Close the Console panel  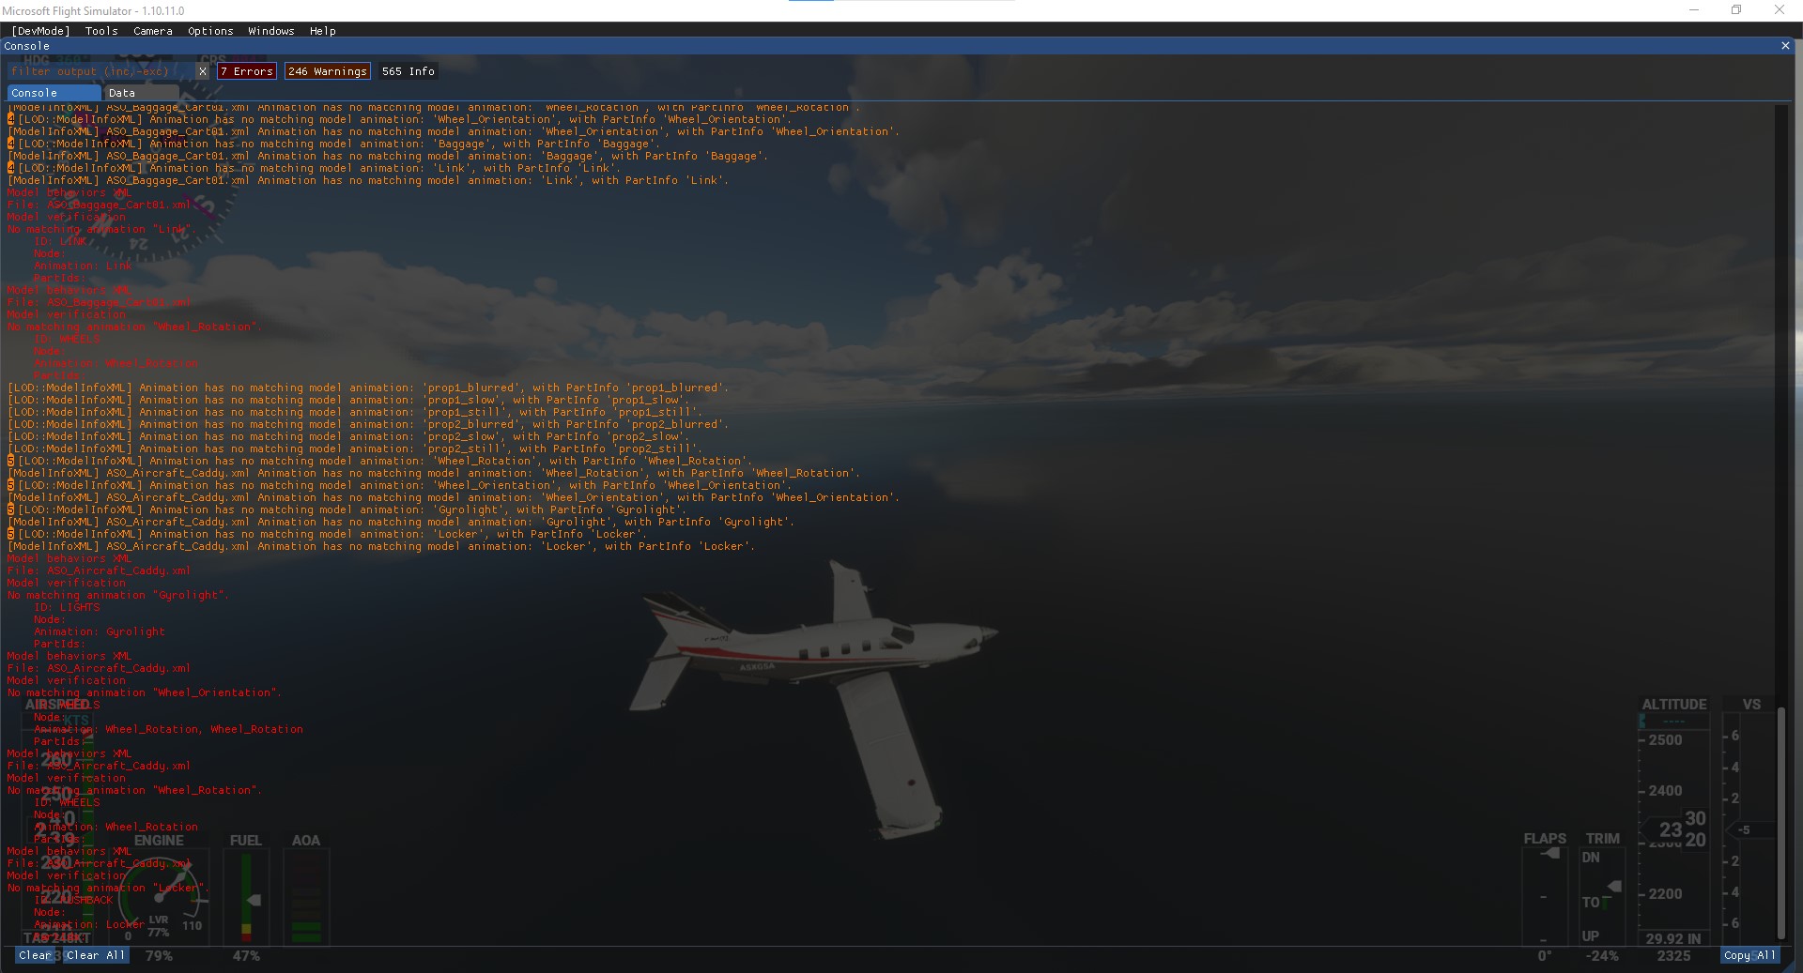tap(1785, 45)
